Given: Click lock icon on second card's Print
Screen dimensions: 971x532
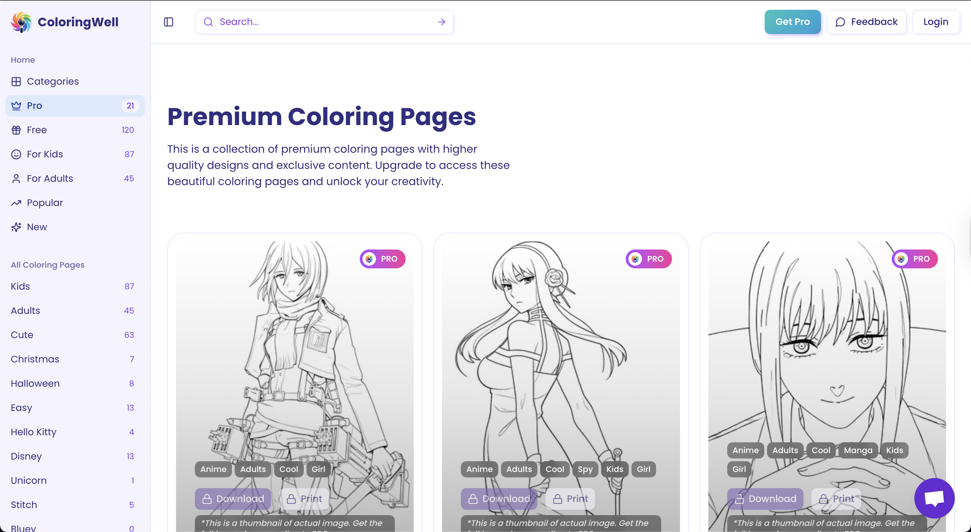Looking at the screenshot, I should (x=558, y=499).
